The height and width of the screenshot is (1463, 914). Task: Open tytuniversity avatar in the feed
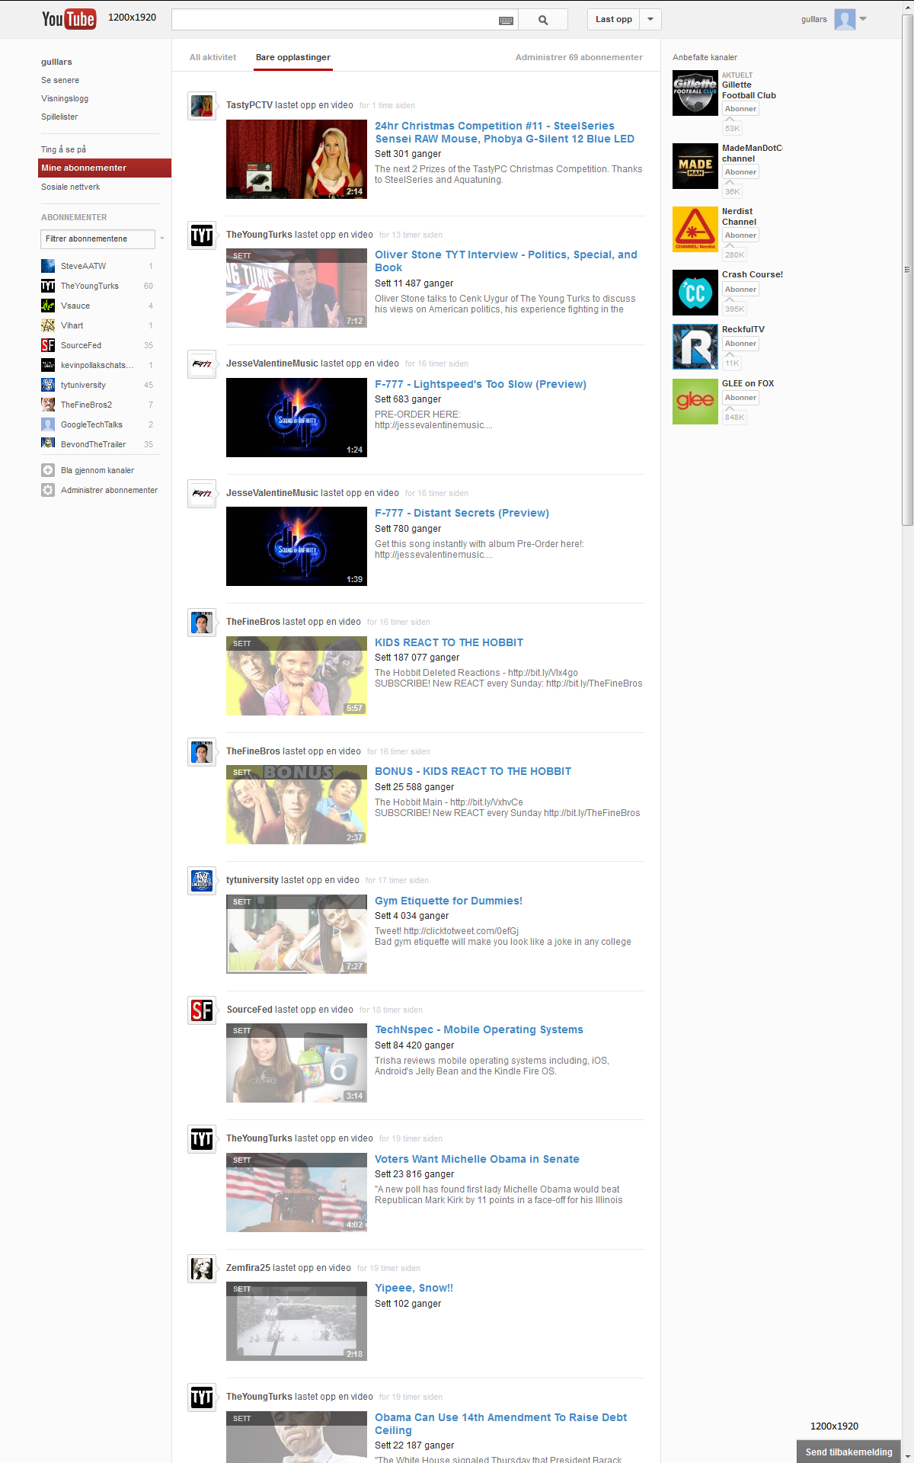[x=202, y=881]
